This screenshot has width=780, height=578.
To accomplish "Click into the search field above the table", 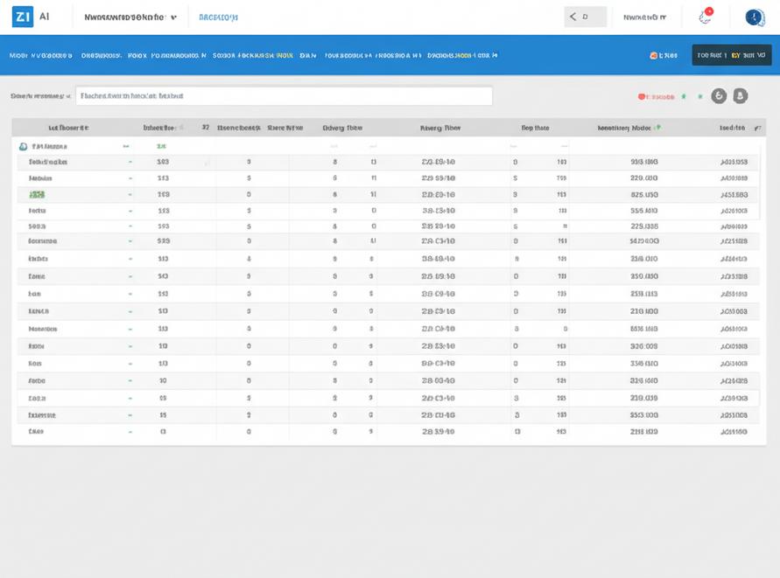I will click(284, 96).
